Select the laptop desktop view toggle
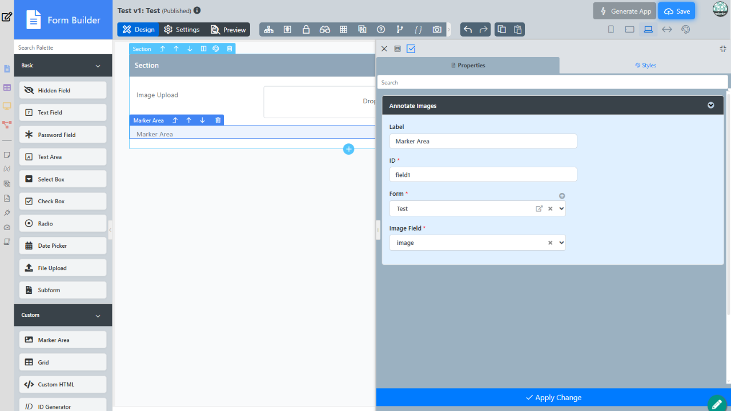The image size is (731, 411). click(648, 30)
